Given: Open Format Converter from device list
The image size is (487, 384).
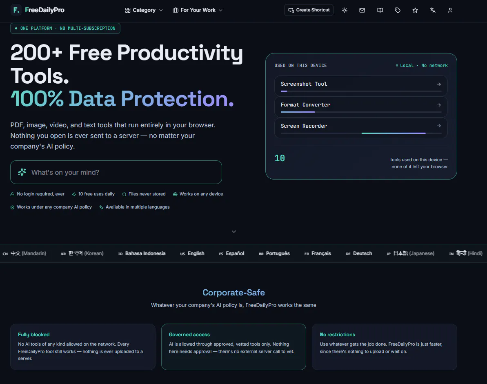Looking at the screenshot, I should (361, 107).
